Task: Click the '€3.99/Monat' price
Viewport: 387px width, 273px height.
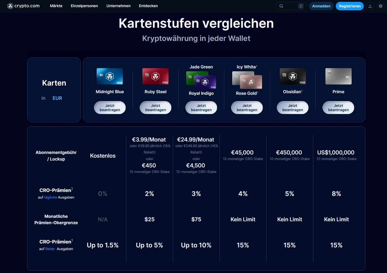Action: click(x=149, y=140)
